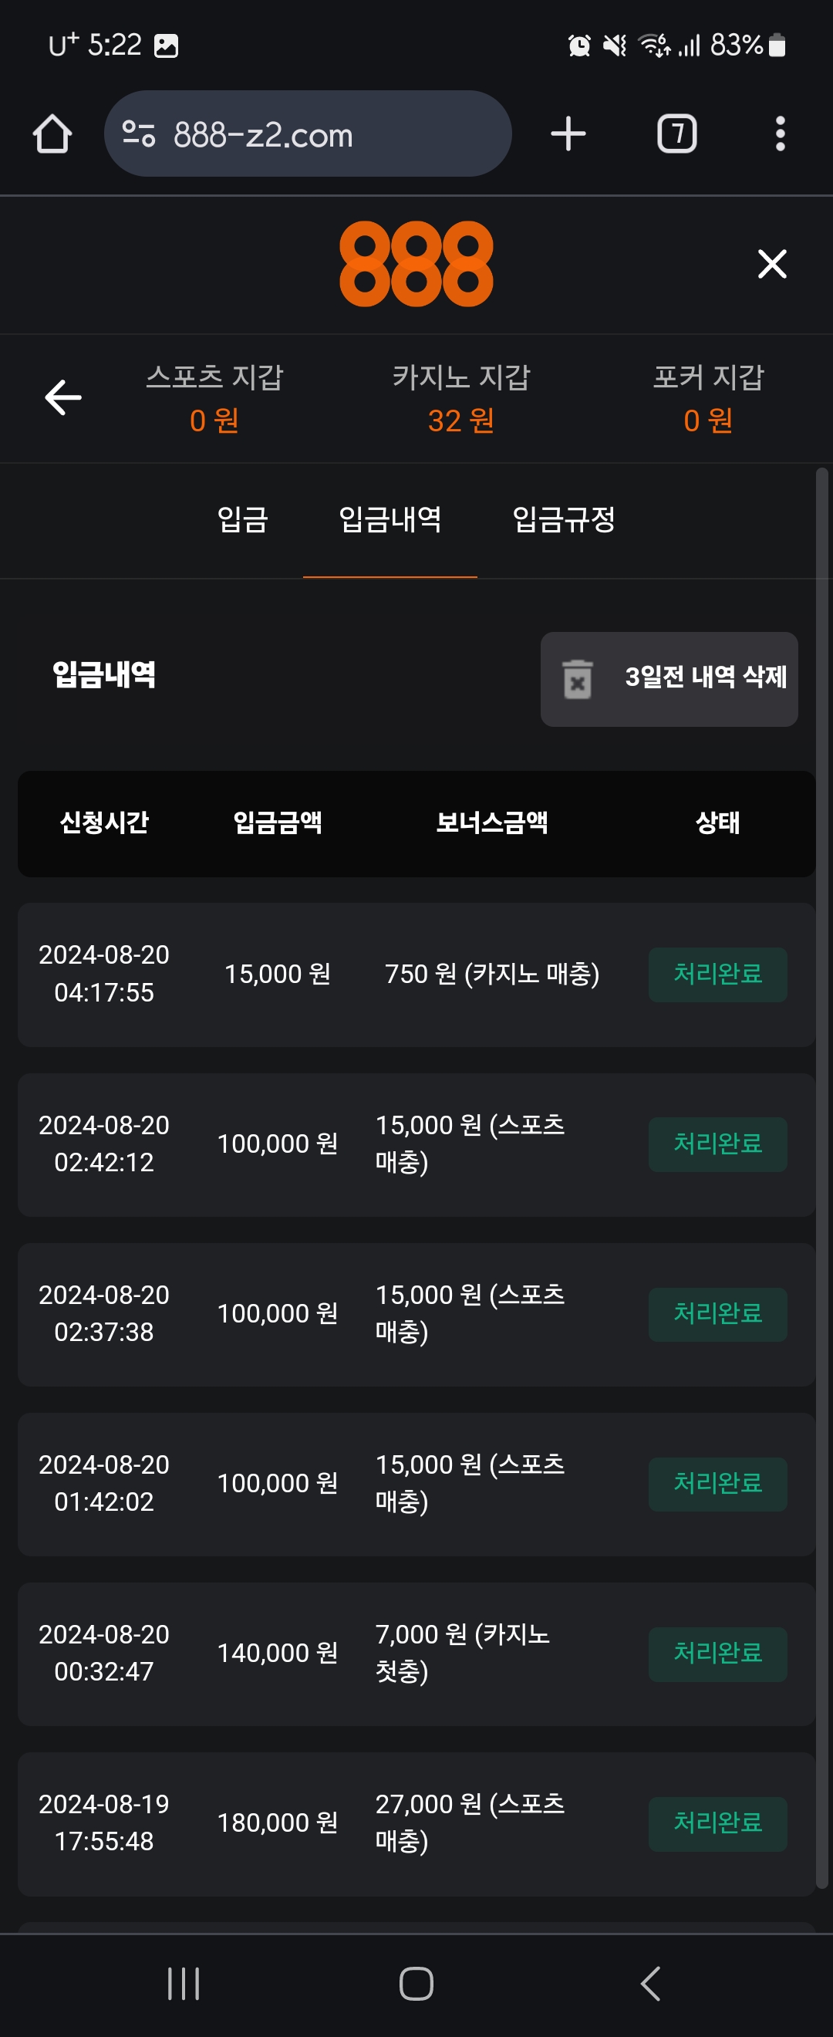Select the 카지노 지갑 balance
833x2037 pixels.
click(x=460, y=399)
